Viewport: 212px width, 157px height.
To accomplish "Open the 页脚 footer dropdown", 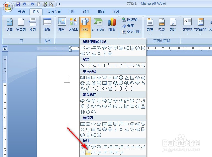I will point(161,26).
